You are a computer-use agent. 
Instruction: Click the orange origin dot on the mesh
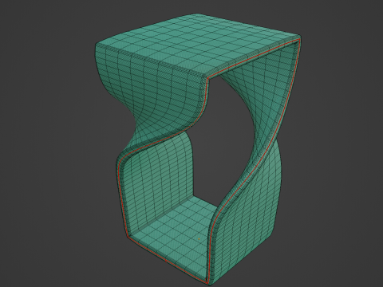click(199, 239)
